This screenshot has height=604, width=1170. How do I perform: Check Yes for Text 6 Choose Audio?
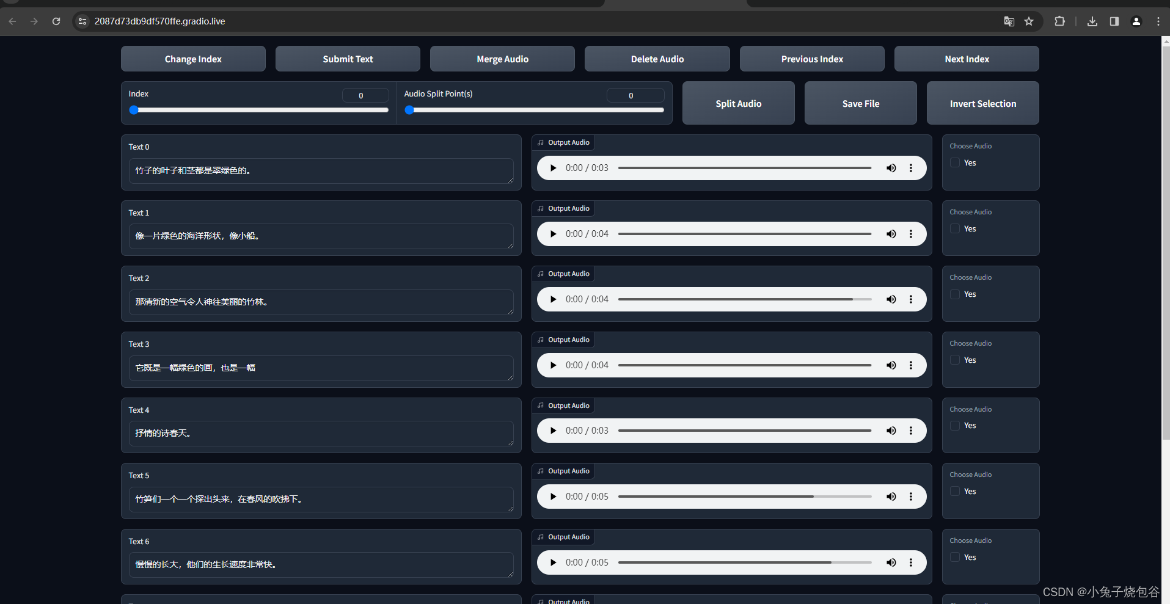[x=955, y=557]
